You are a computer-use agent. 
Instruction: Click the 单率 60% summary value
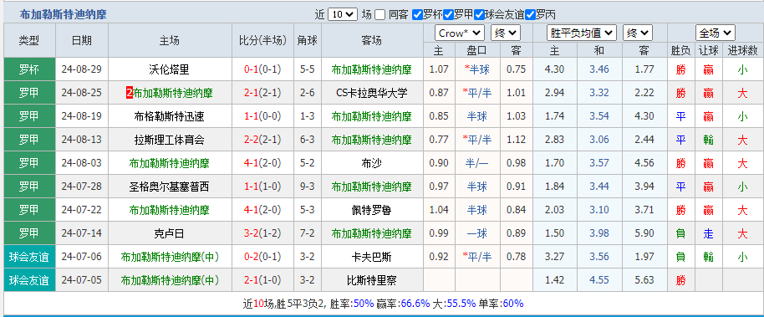[512, 304]
